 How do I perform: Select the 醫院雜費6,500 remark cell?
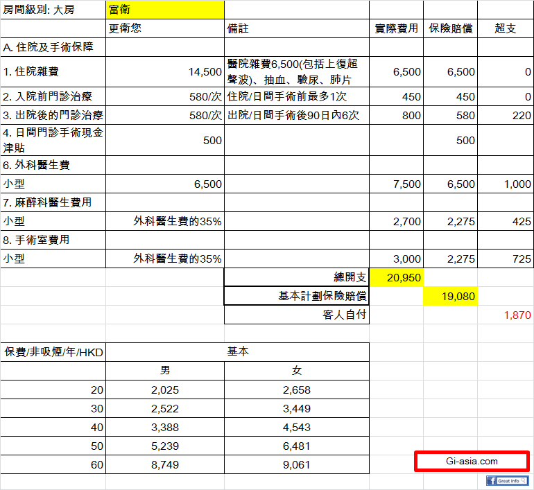[297, 71]
